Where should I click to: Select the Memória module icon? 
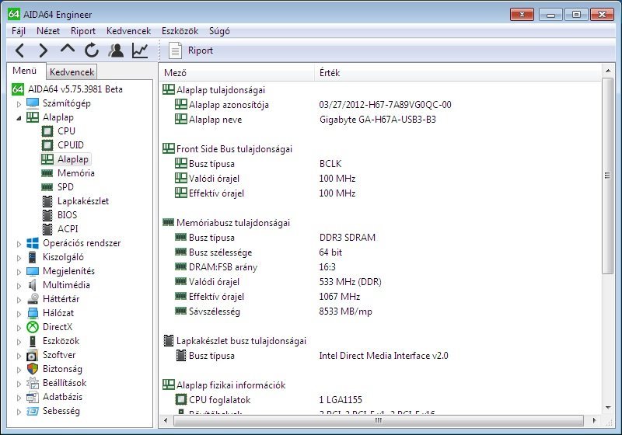(x=47, y=173)
